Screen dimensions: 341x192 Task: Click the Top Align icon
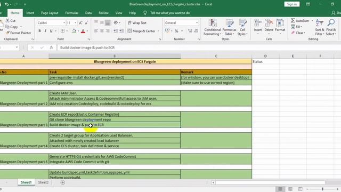[96, 22]
